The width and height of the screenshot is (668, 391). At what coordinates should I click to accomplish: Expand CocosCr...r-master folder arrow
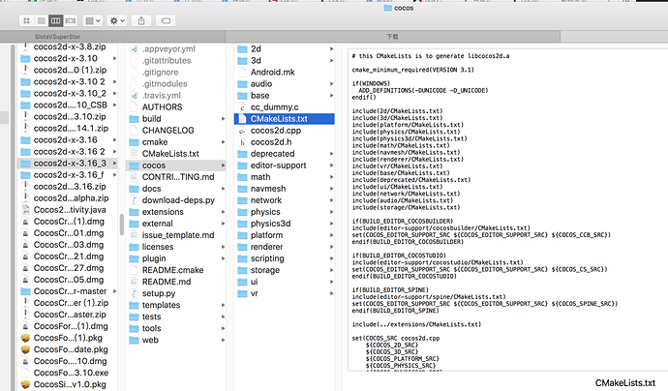pos(114,291)
